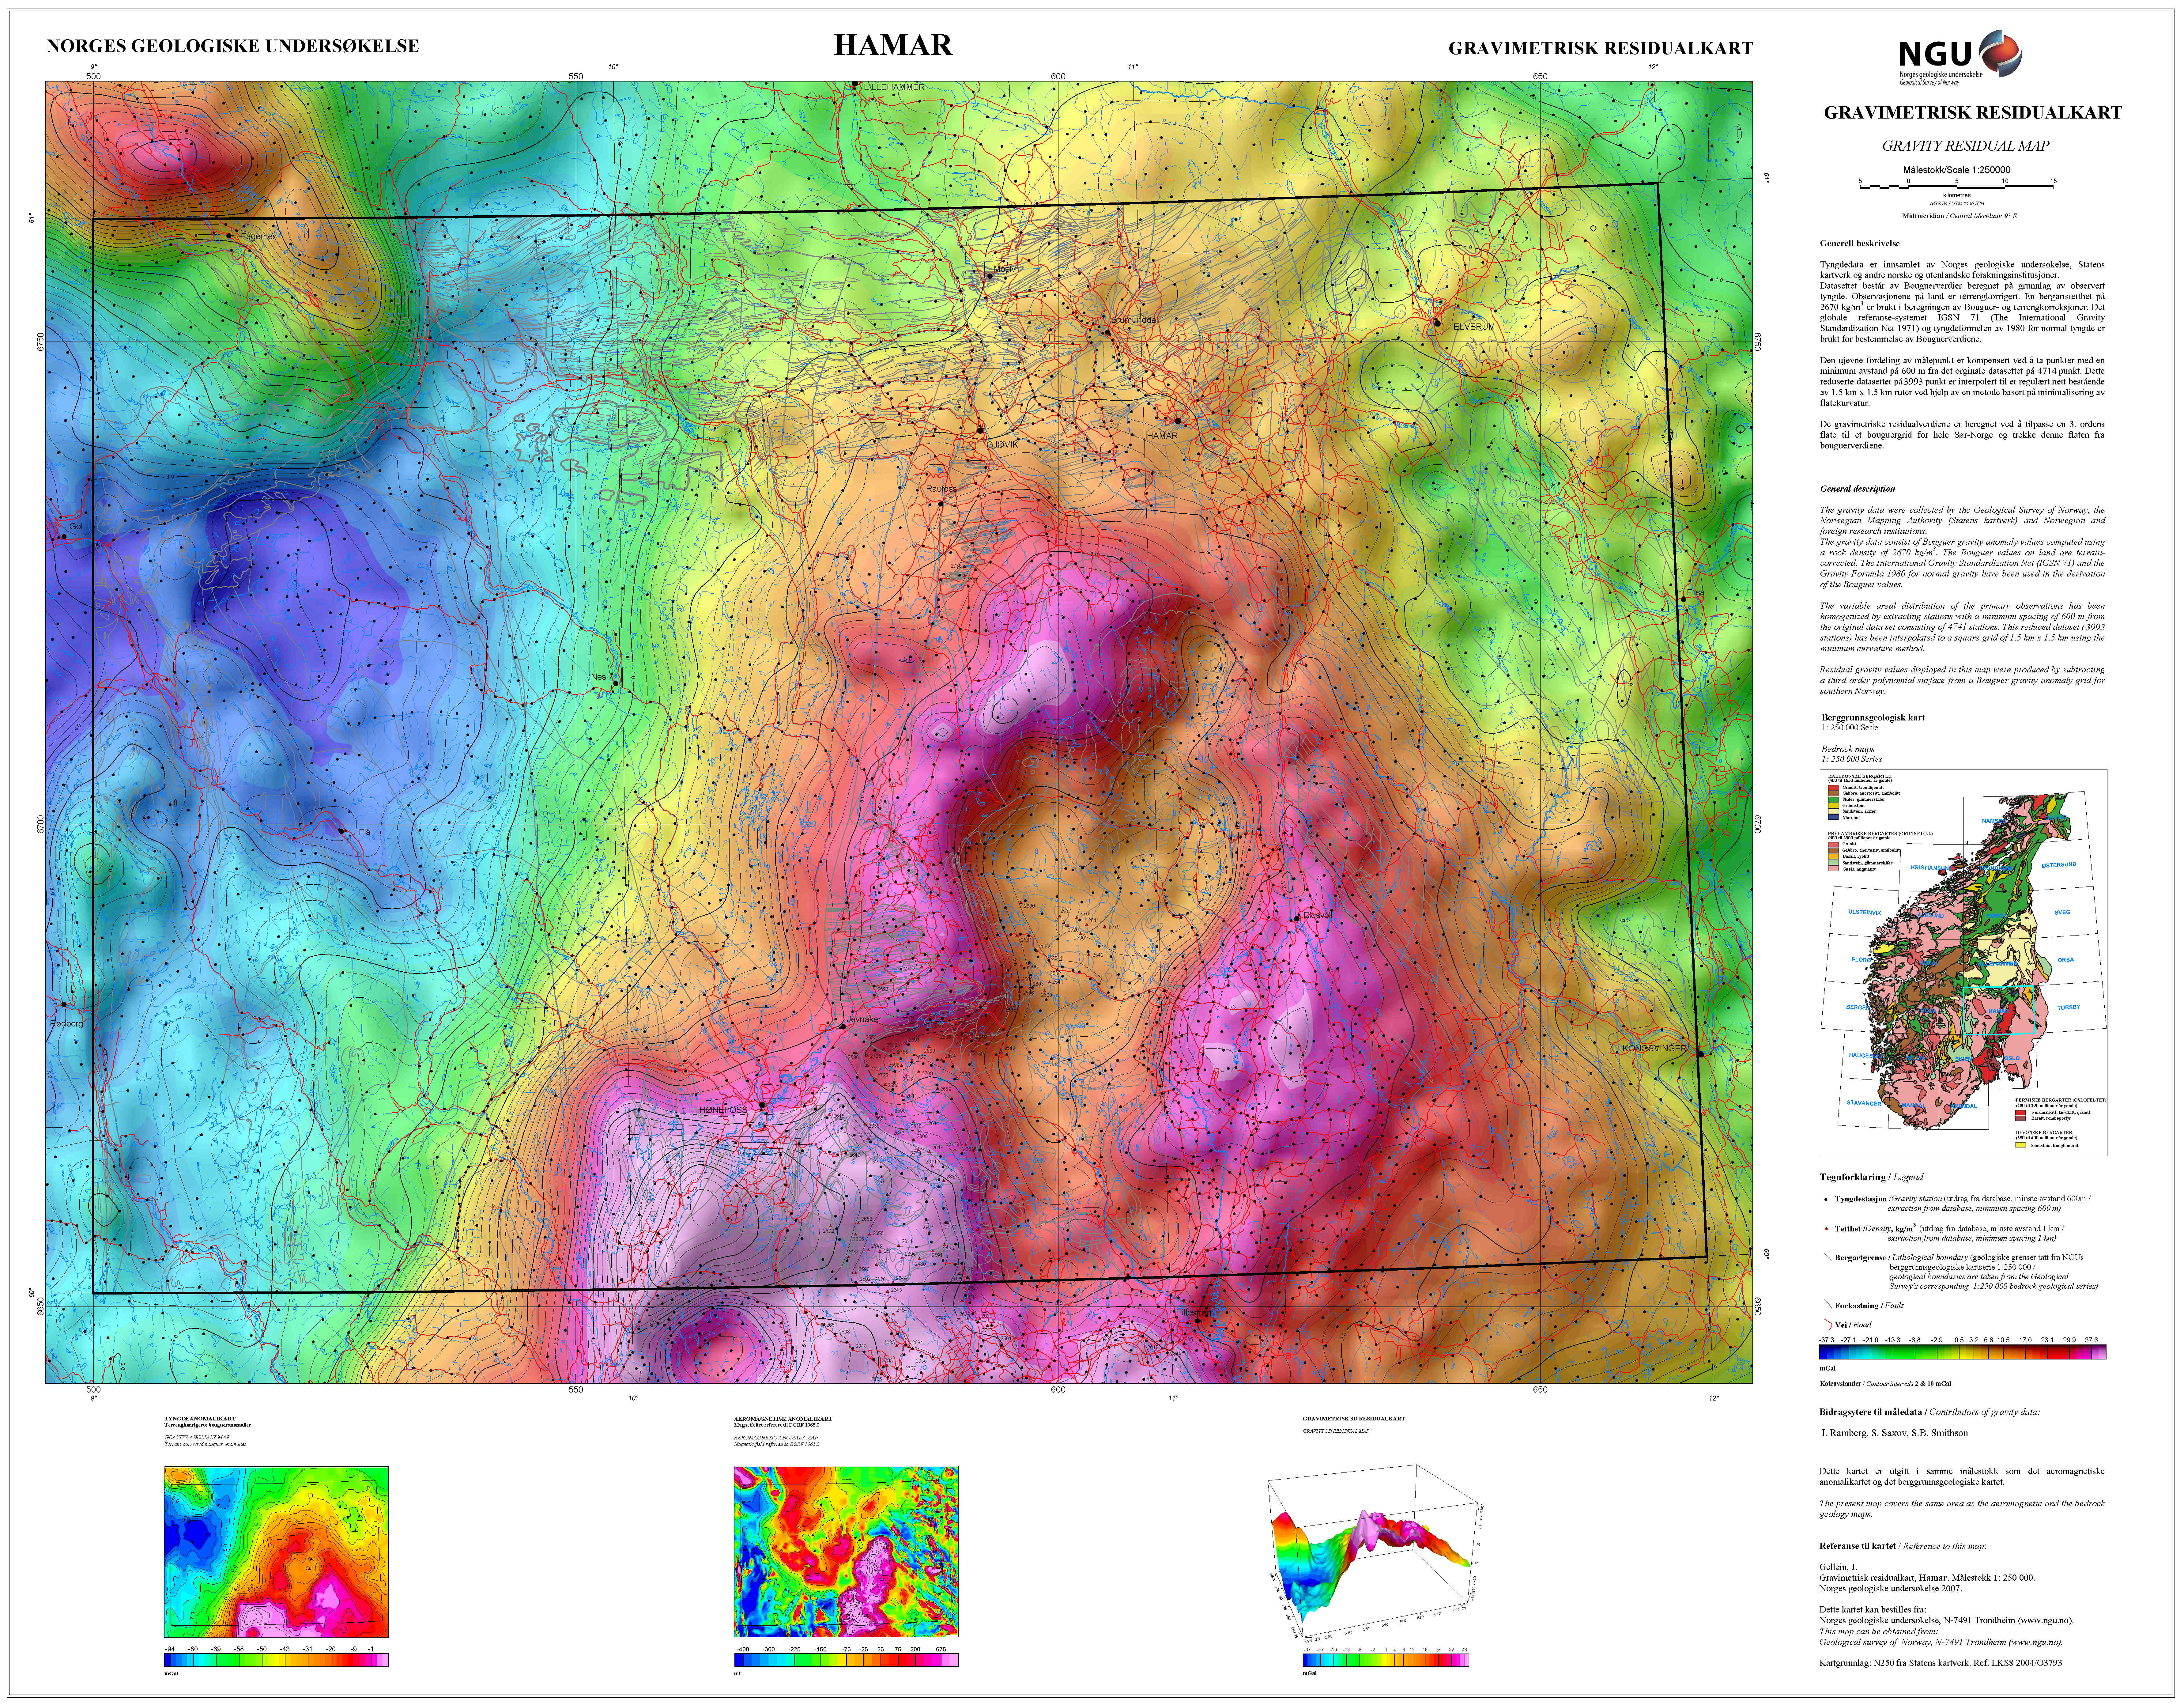
Task: Click the red Nordmarkitt, larvikitt, granitt swatch
Action: click(x=2021, y=1113)
